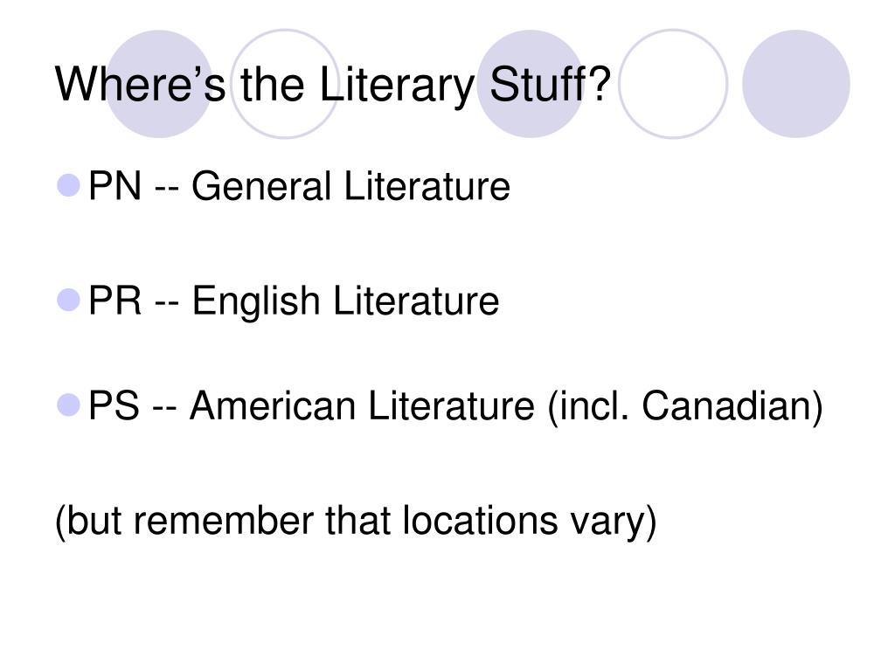This screenshot has height=671, width=895.
Task: Click the PN General Literature bullet dot
Action: (x=68, y=185)
